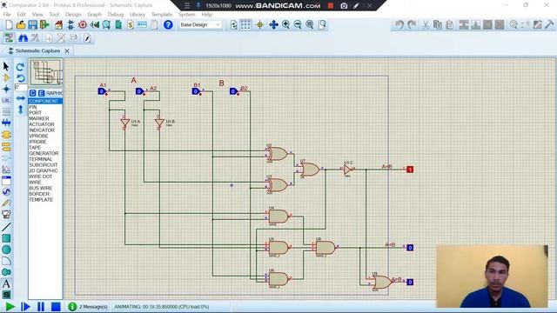Open the Help question mark icon
557x313 pixels.
(x=168, y=25)
